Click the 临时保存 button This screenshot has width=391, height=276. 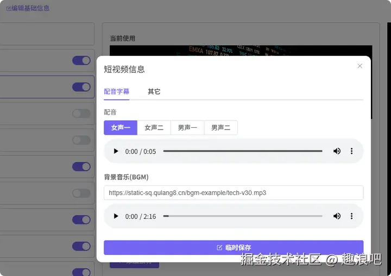coord(234,248)
